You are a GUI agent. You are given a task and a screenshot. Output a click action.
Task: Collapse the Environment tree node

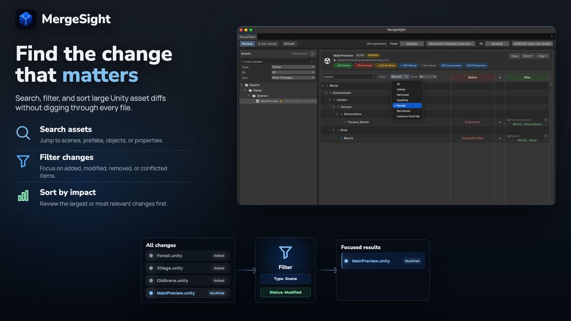pyautogui.click(x=326, y=93)
